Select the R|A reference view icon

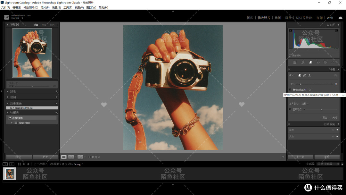[x=71, y=157]
